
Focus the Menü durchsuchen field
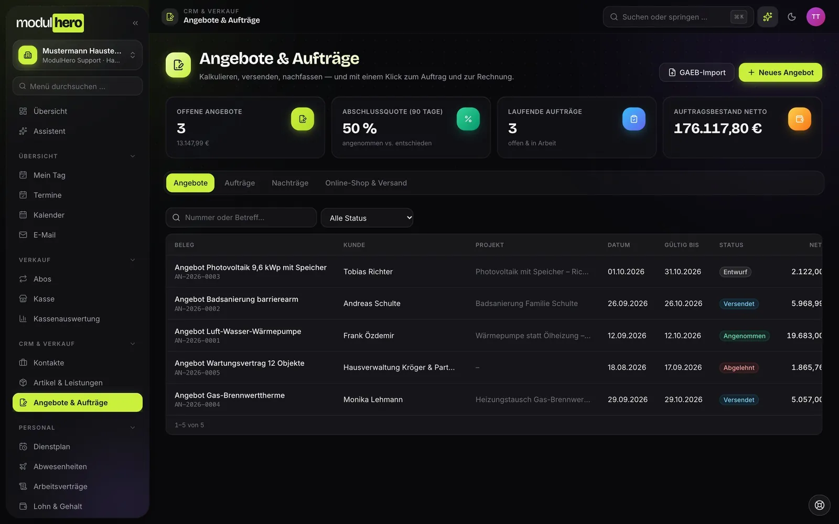pyautogui.click(x=78, y=86)
